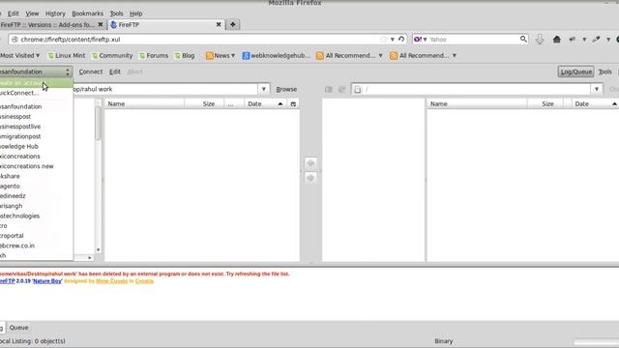
Task: Select lexiconcreations new account entry
Action: 37,166
